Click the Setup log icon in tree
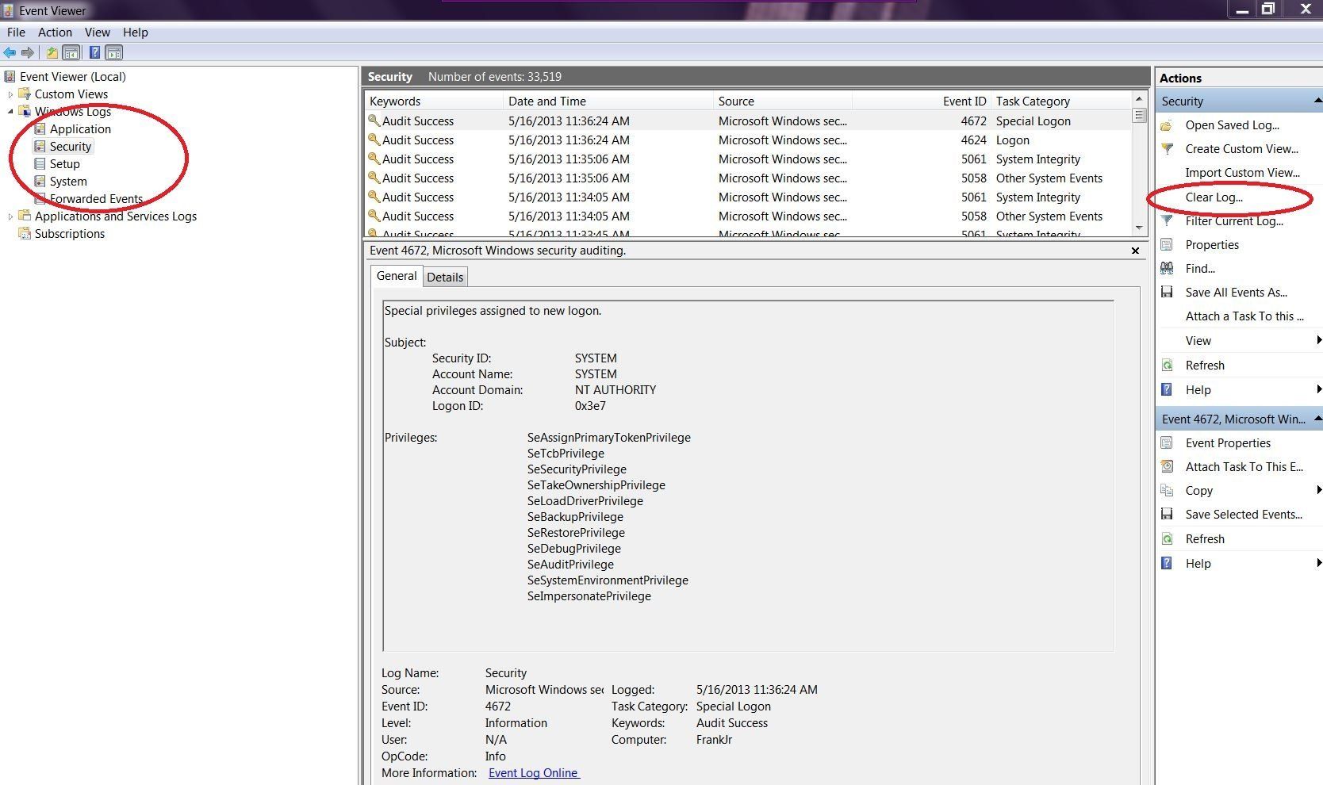This screenshot has width=1323, height=785. pyautogui.click(x=40, y=163)
